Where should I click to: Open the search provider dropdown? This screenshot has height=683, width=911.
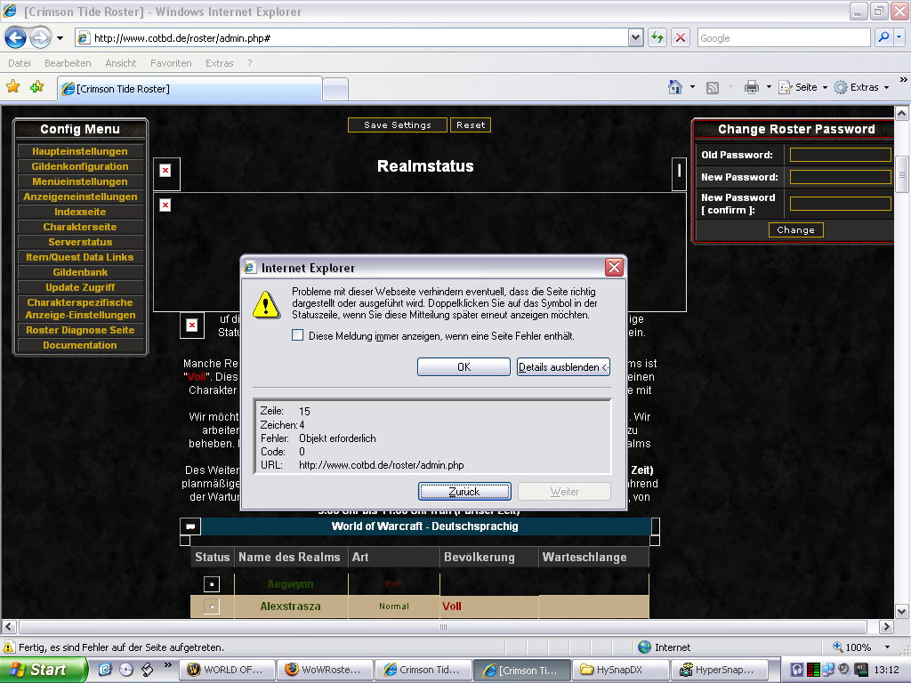899,37
